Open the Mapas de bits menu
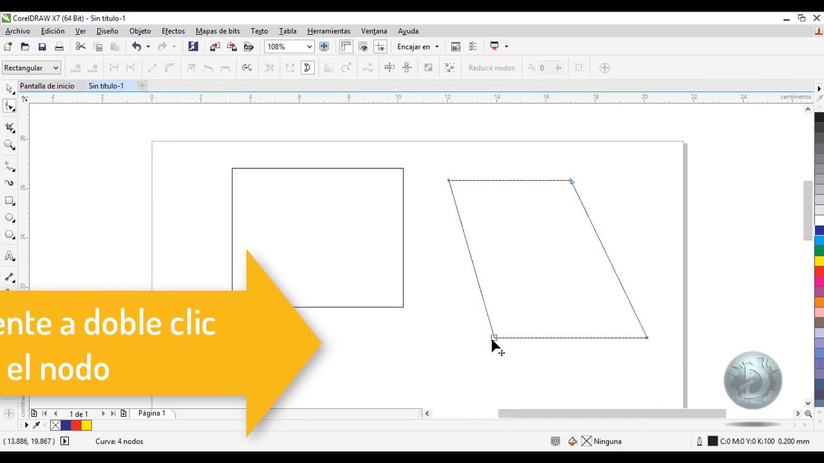824x463 pixels. point(218,31)
